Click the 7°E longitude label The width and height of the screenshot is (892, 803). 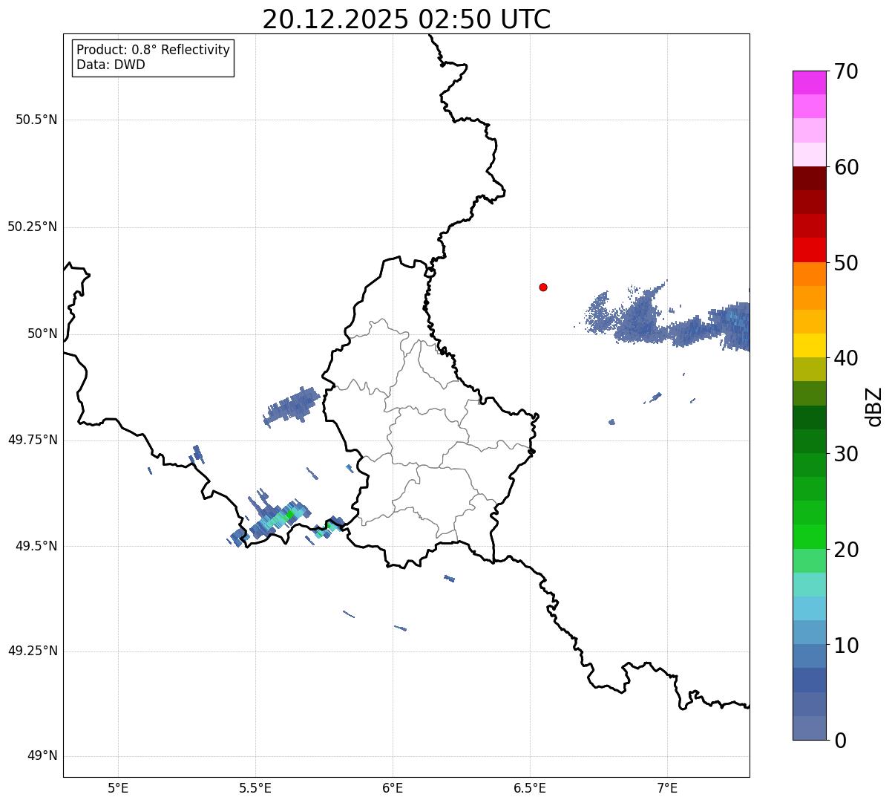(x=667, y=787)
